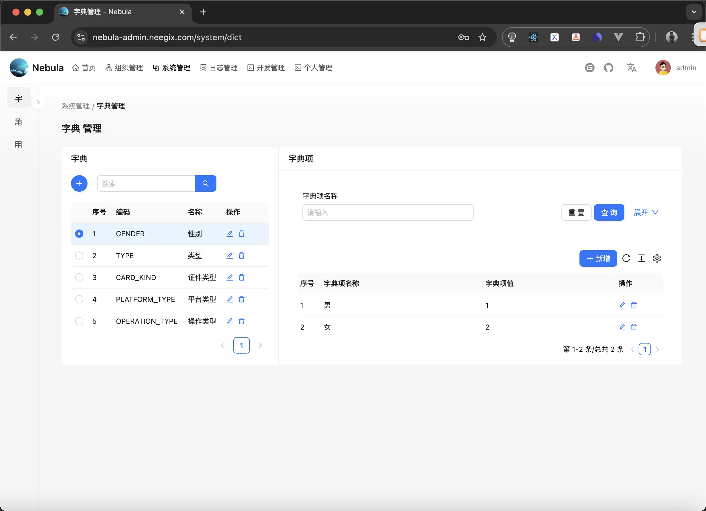Click the dictionary search magnifier button
The width and height of the screenshot is (706, 511).
pos(205,183)
